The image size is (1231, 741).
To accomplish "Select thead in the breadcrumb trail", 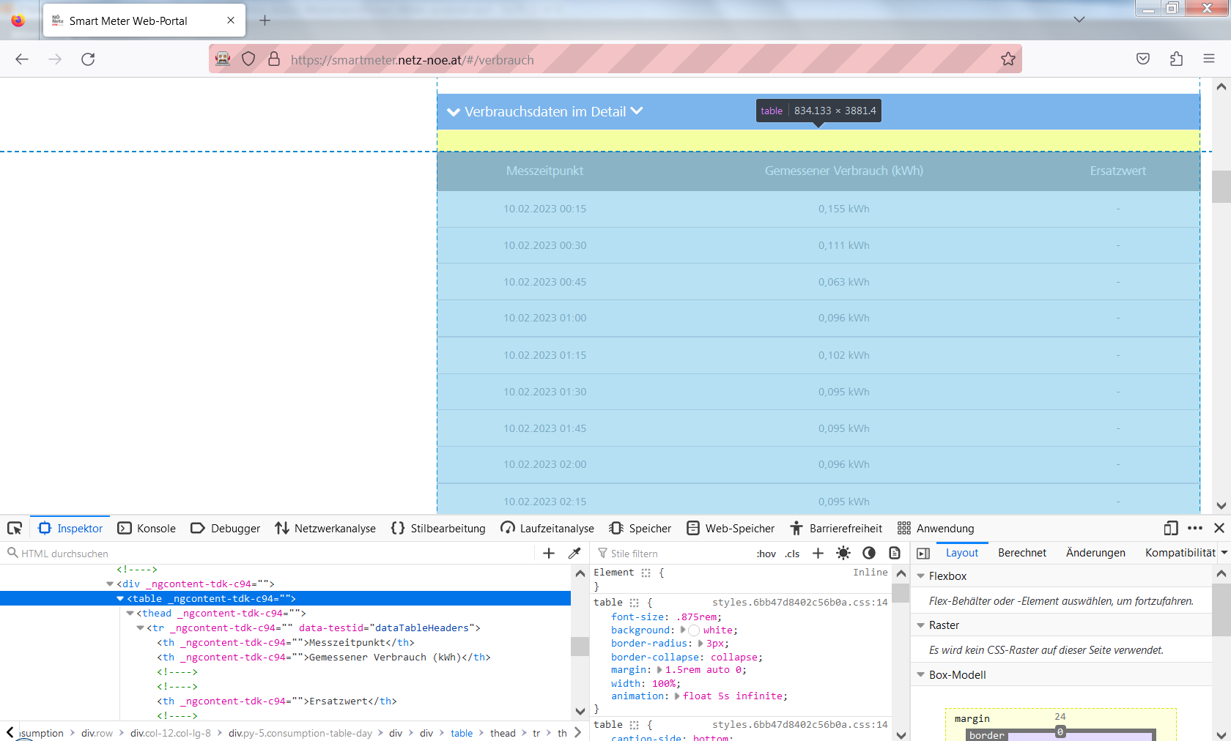I will point(503,733).
